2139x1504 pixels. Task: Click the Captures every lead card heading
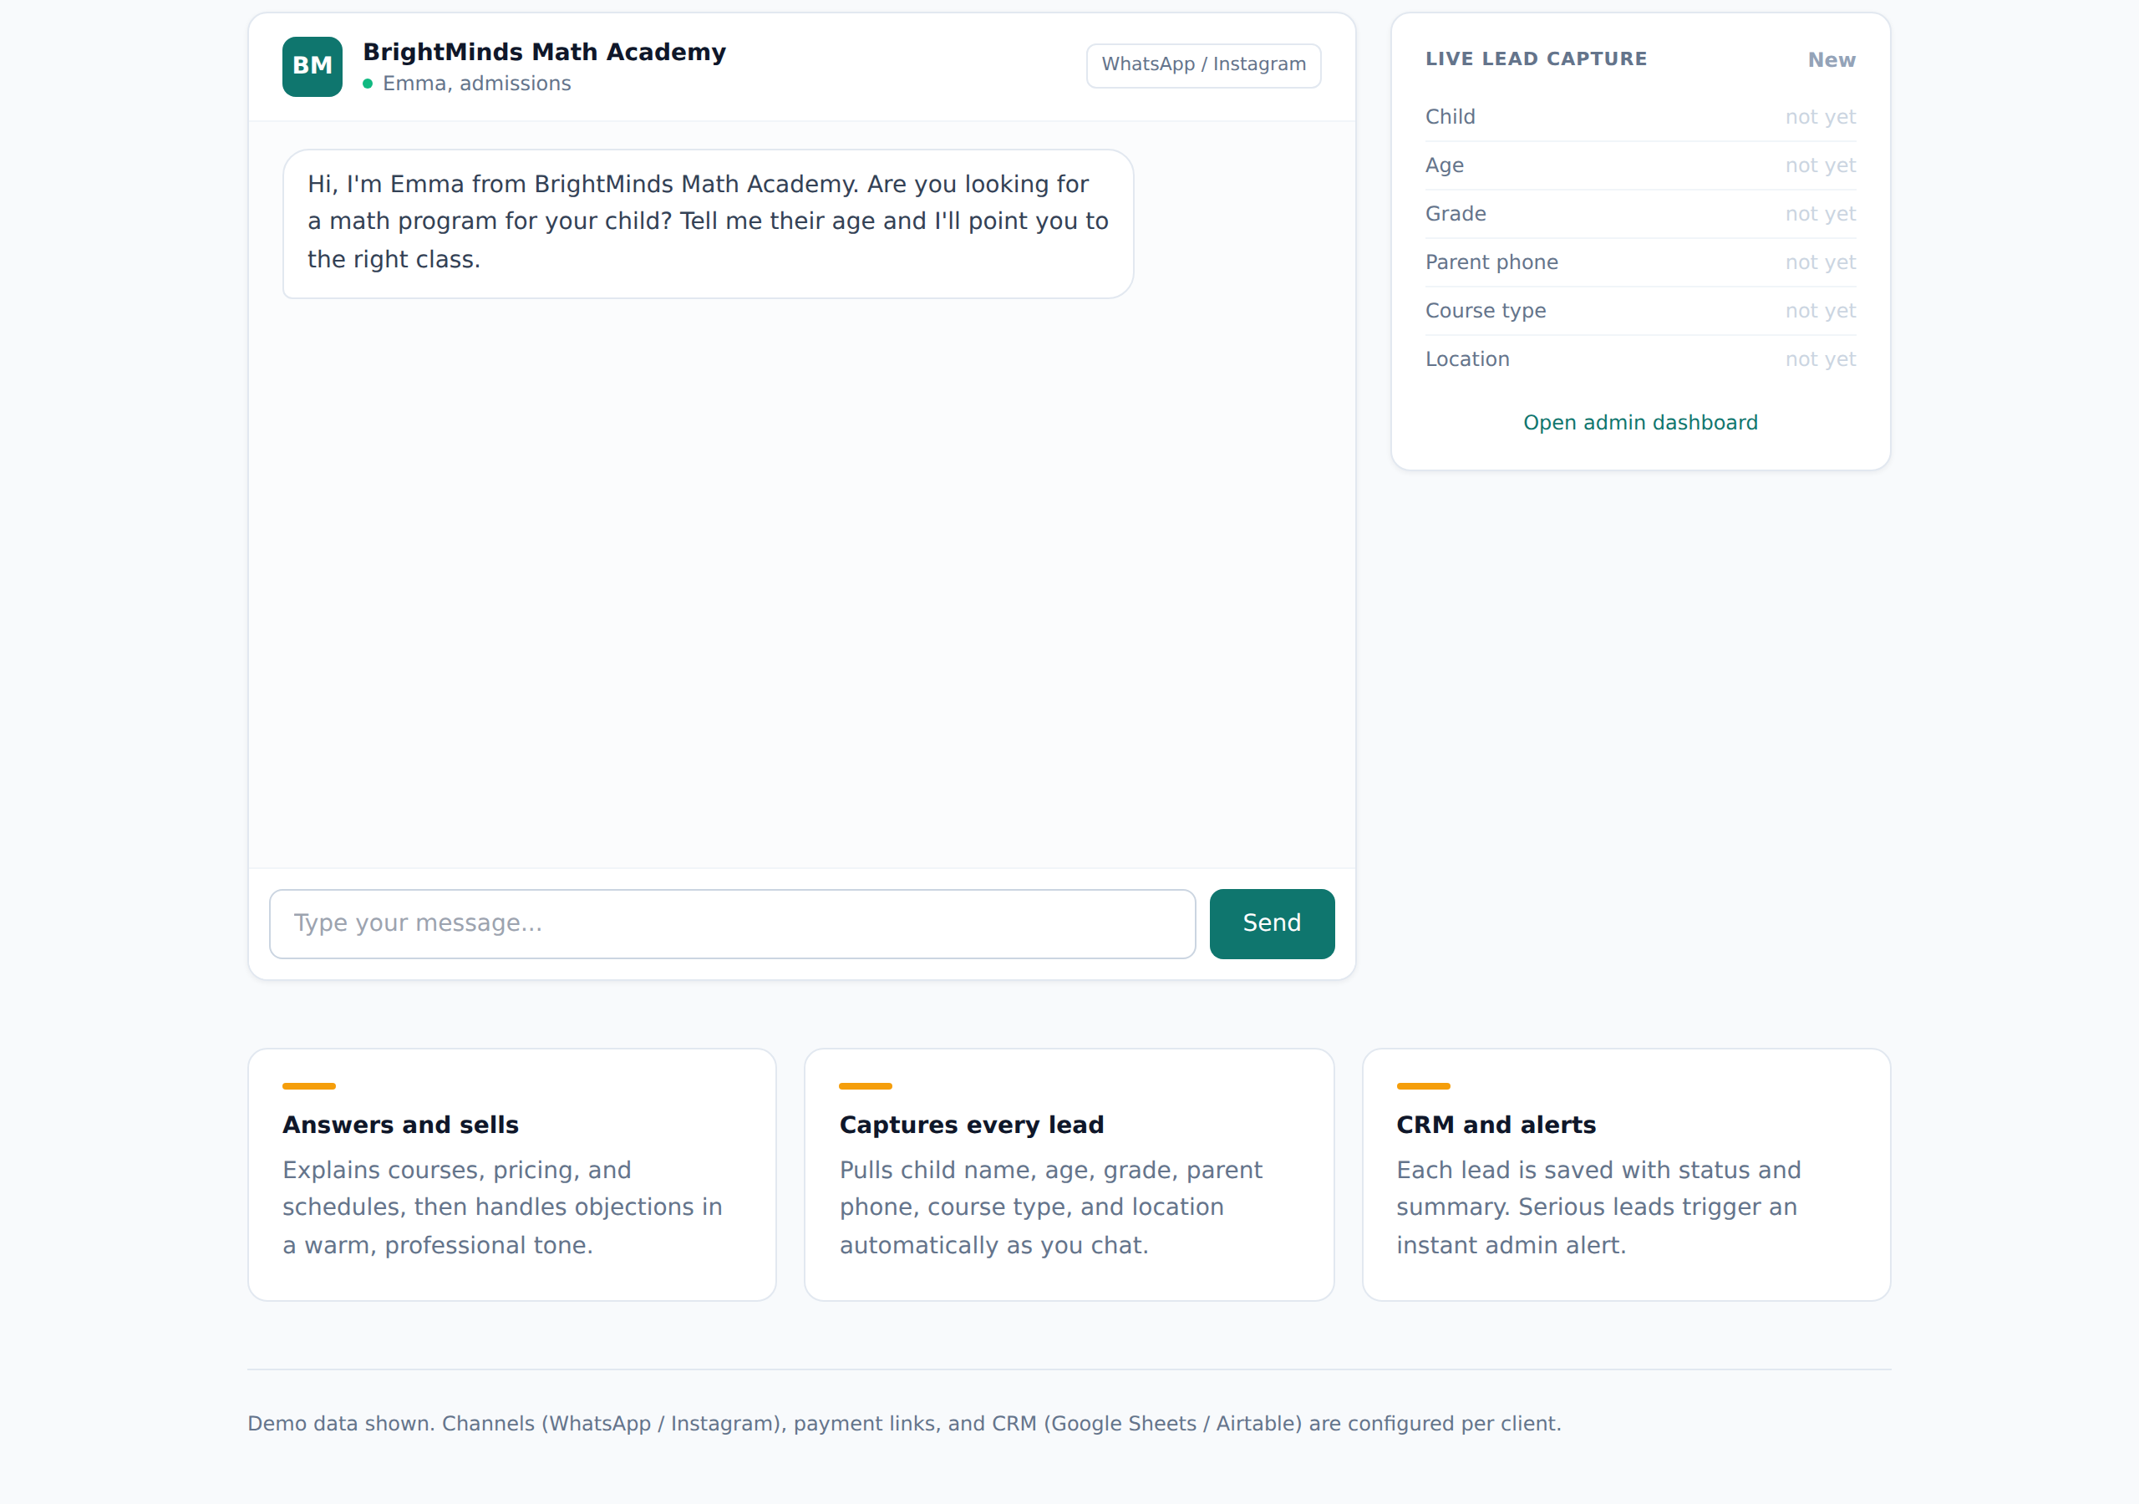point(972,1125)
